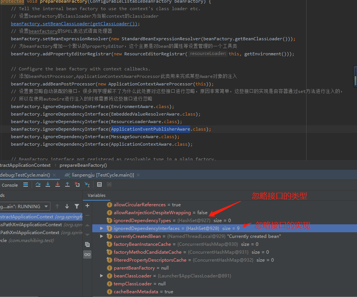This screenshot has width=357, height=297.
Task: Click the field icon of allowCircularReferences
Action: pyautogui.click(x=110, y=205)
